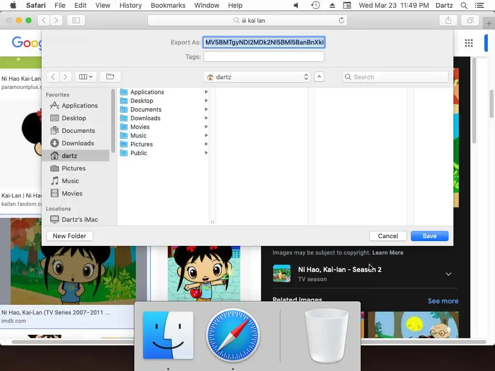Click the Save button
Viewport: 495px width, 371px height.
[x=429, y=236]
